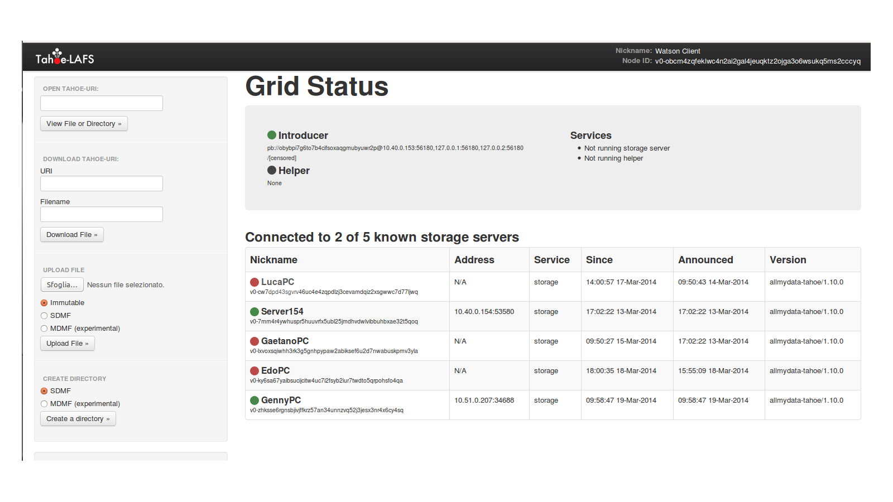Click the green status dot beside GennyPC
This screenshot has width=893, height=502.
click(x=255, y=400)
